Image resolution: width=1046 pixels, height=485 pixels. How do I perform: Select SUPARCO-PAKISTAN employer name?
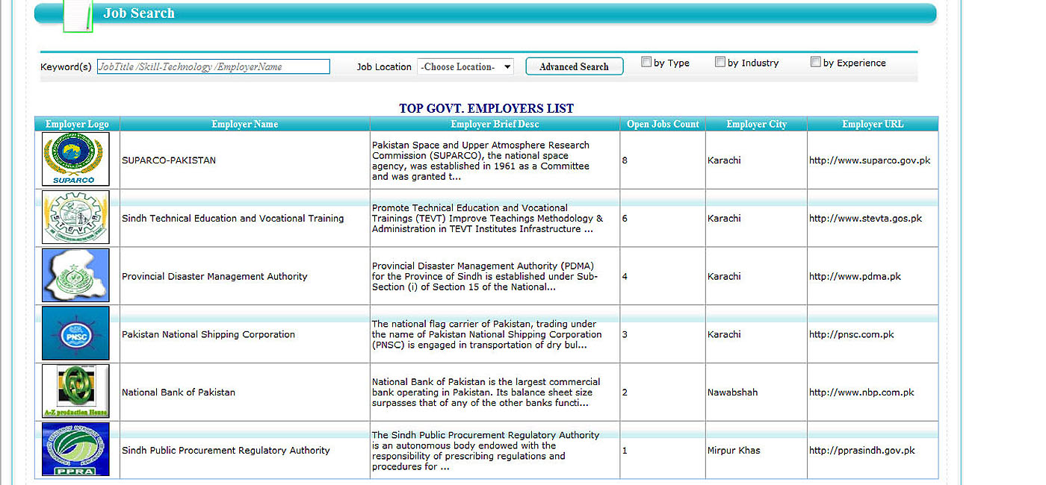click(x=169, y=160)
